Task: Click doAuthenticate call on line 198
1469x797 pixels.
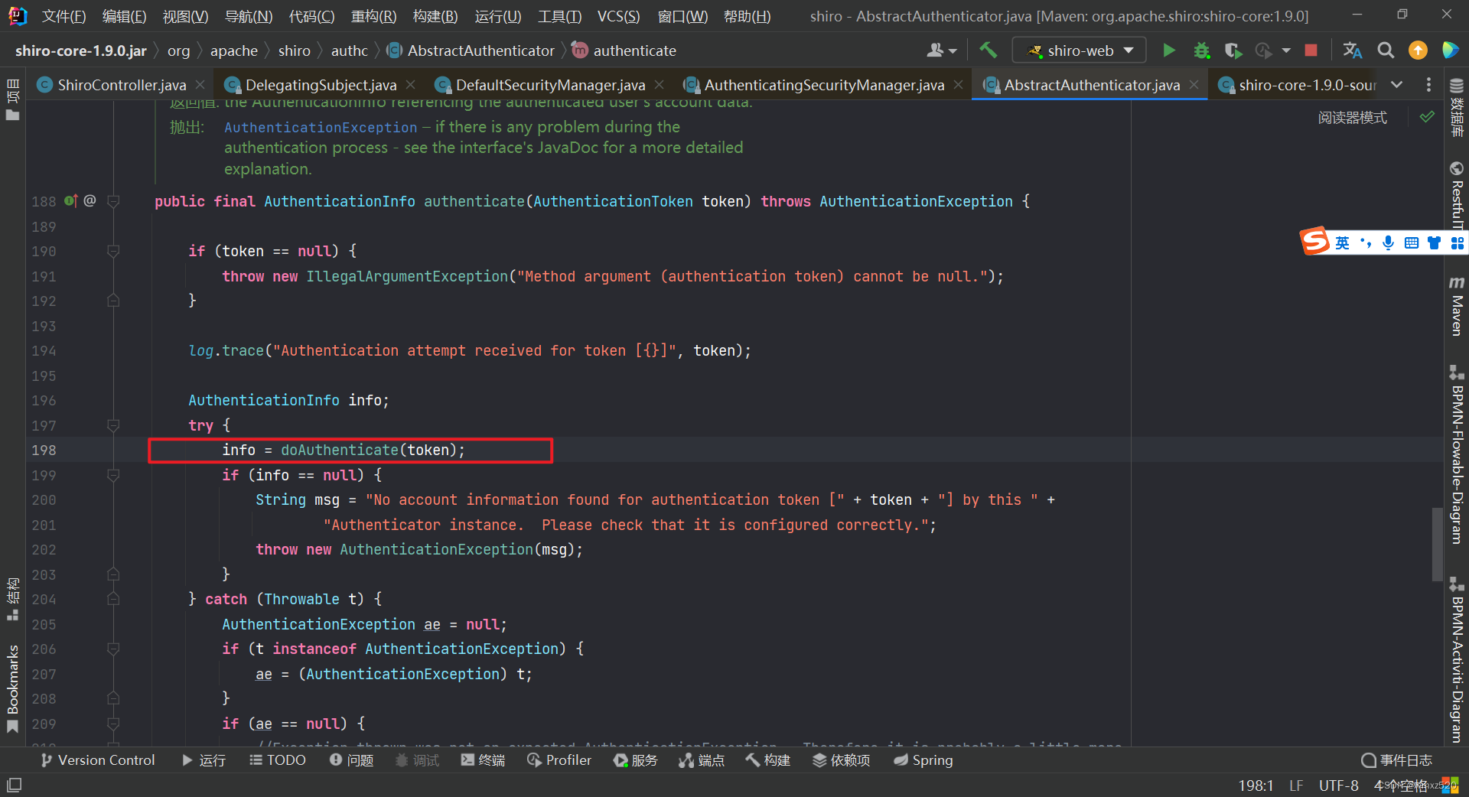Action: point(340,451)
